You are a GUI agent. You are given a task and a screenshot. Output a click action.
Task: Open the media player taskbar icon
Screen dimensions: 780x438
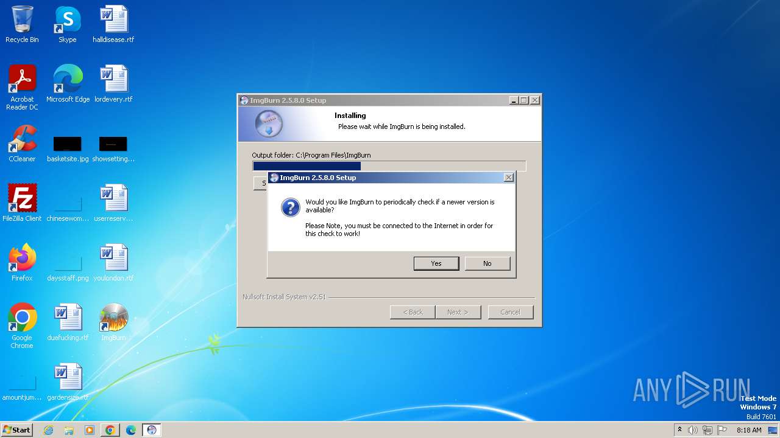pyautogui.click(x=90, y=430)
